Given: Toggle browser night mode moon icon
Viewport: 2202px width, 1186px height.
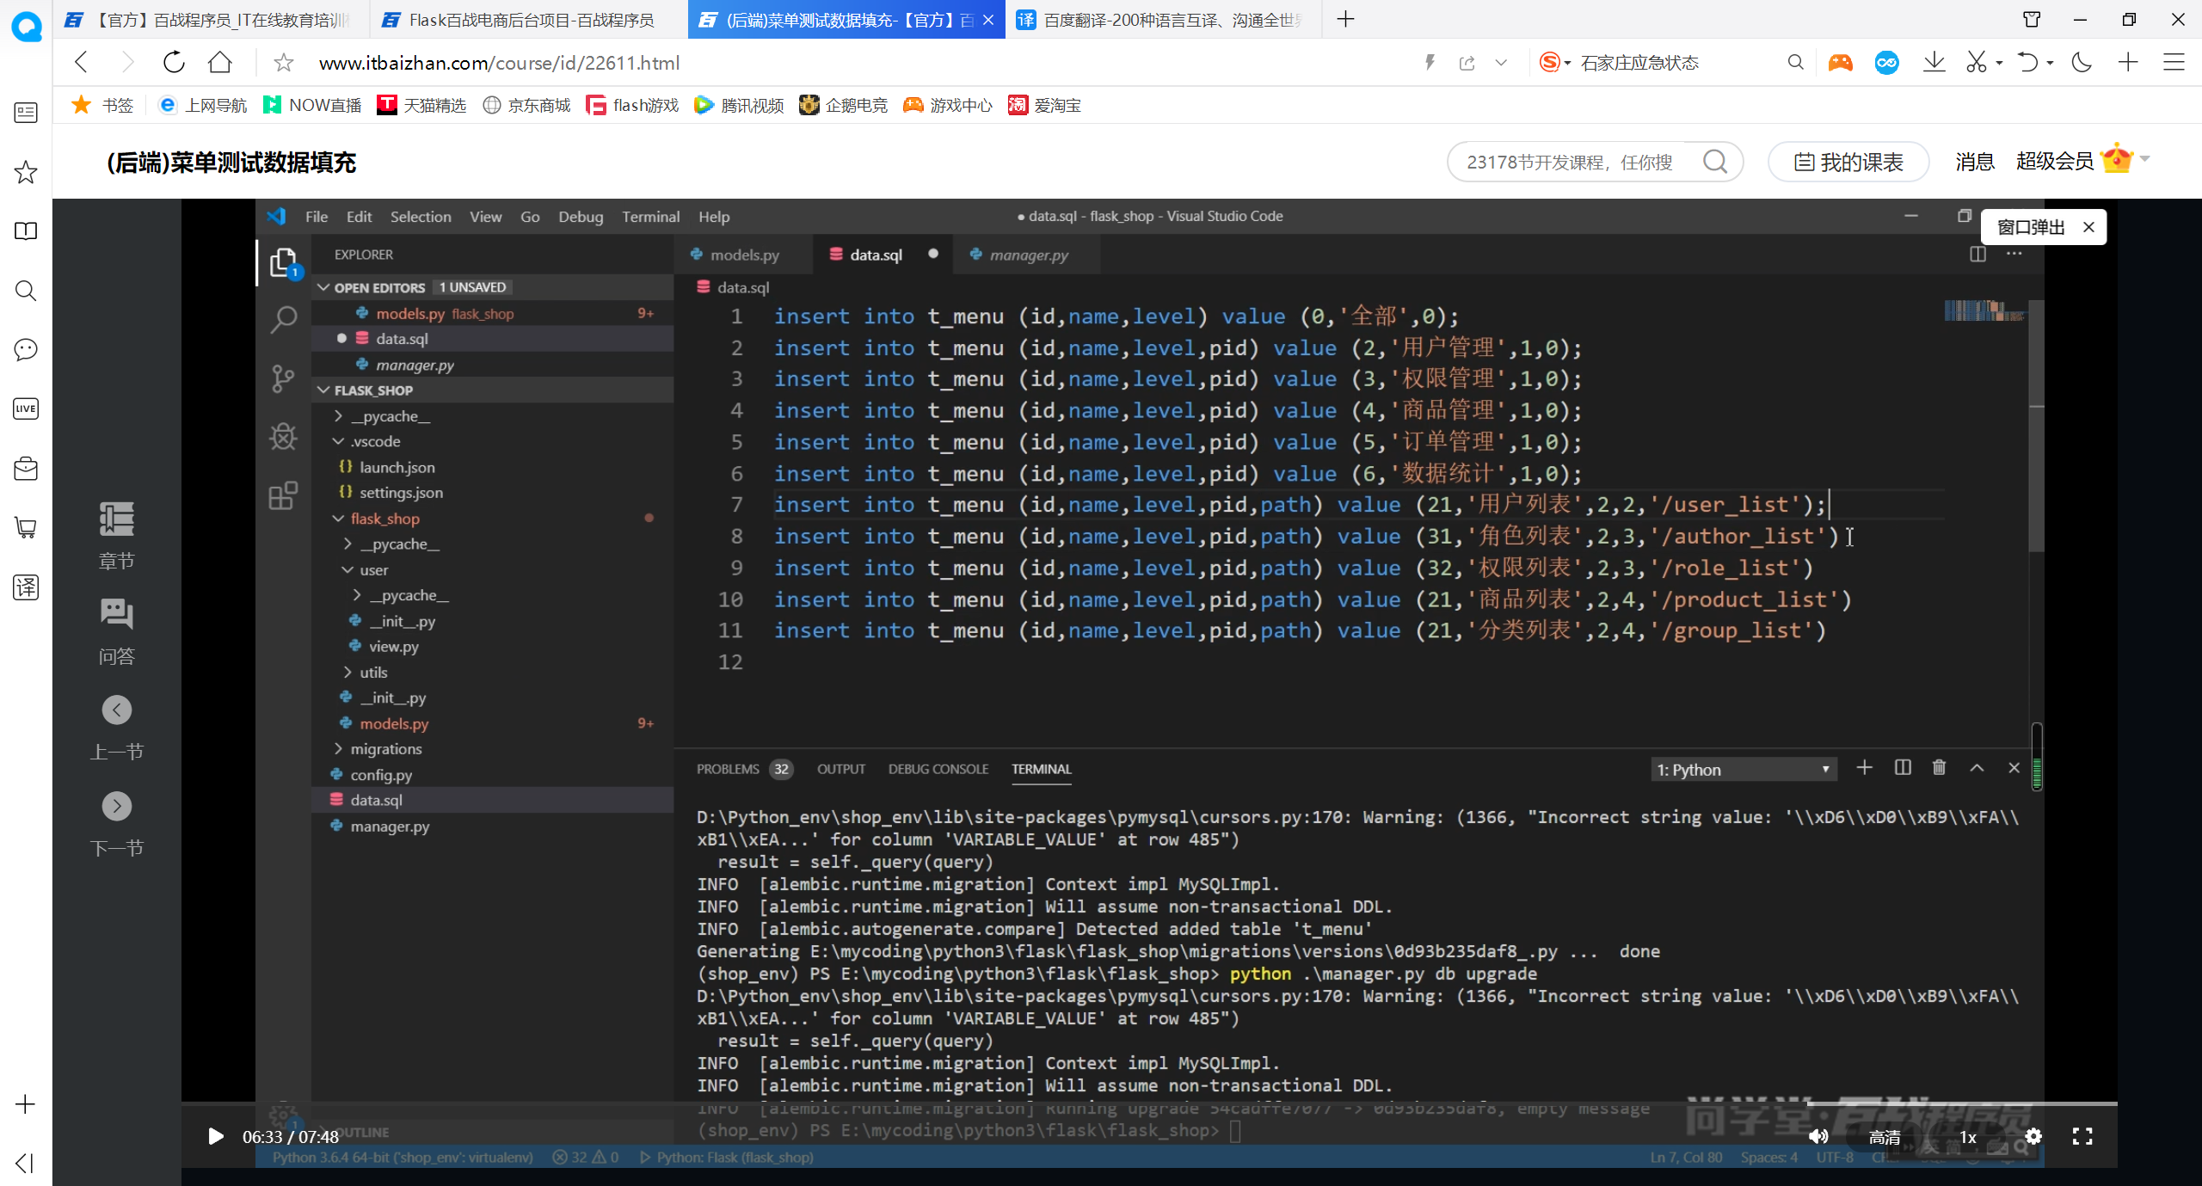Looking at the screenshot, I should pyautogui.click(x=2082, y=62).
